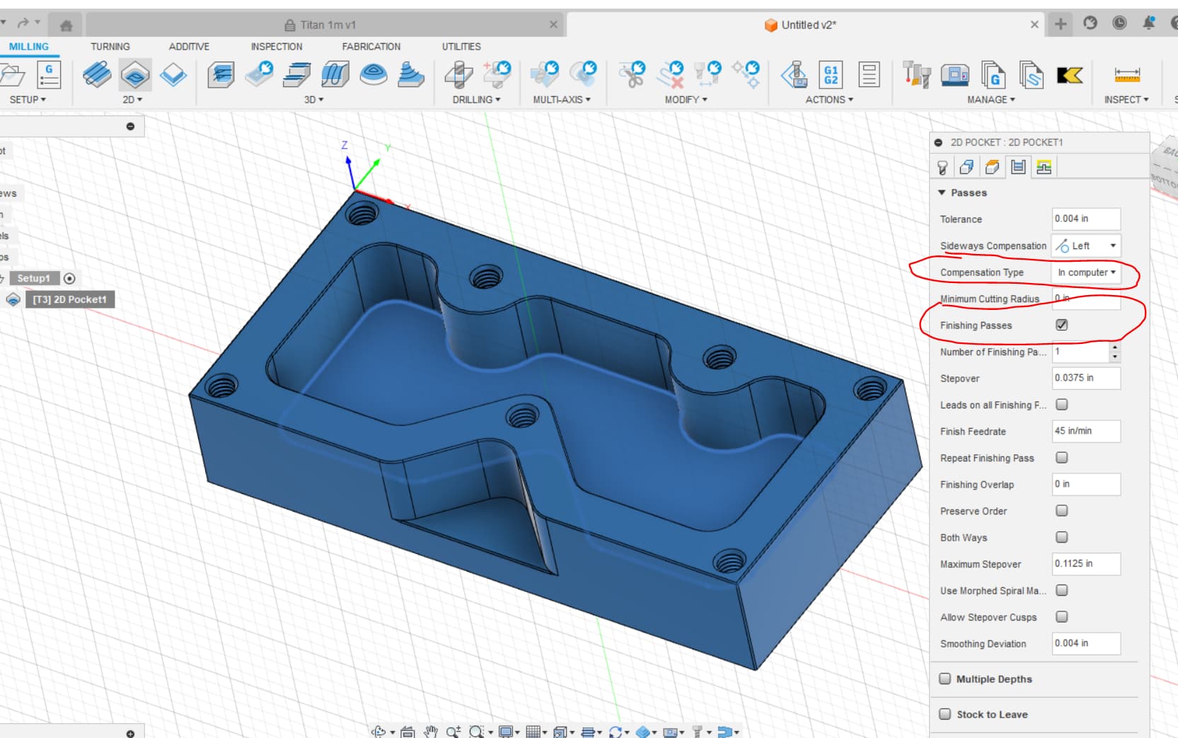Switch to the TURNING tab
The height and width of the screenshot is (738, 1178).
coord(110,47)
